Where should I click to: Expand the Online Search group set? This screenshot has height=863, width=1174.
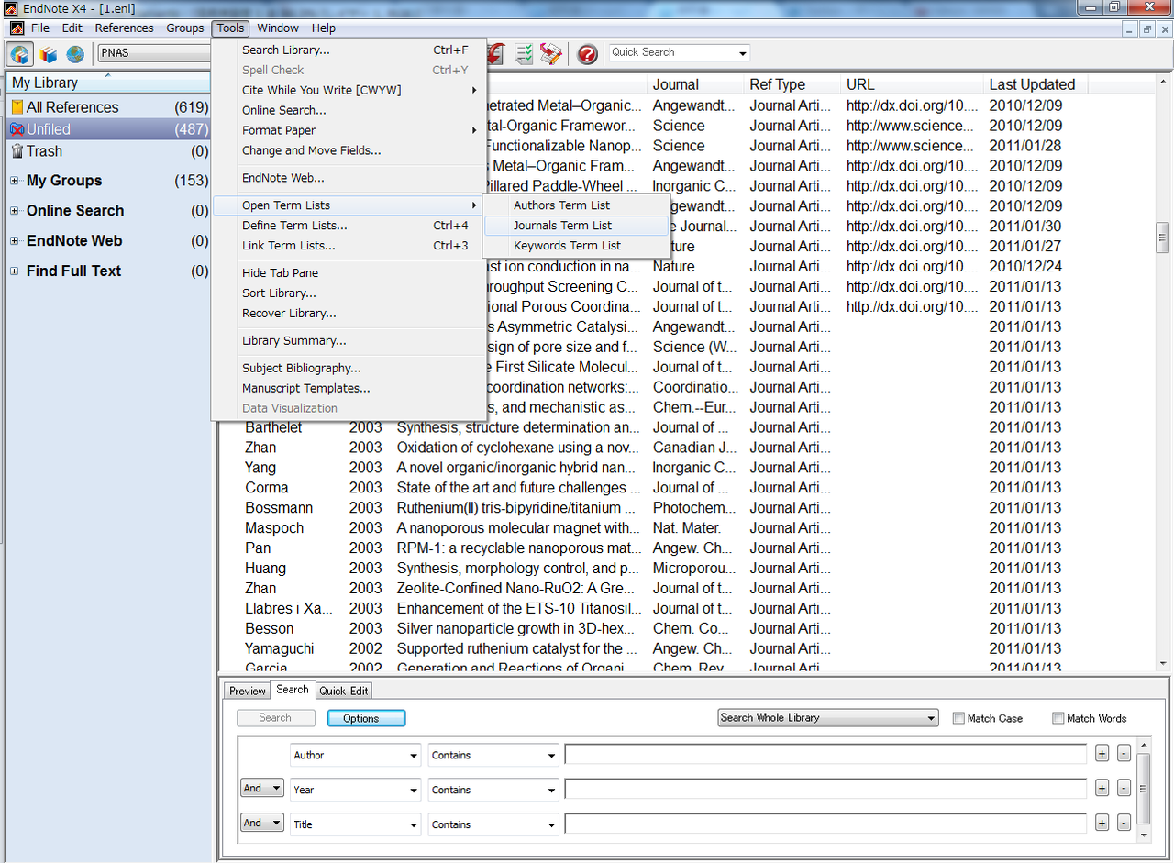pyautogui.click(x=15, y=211)
